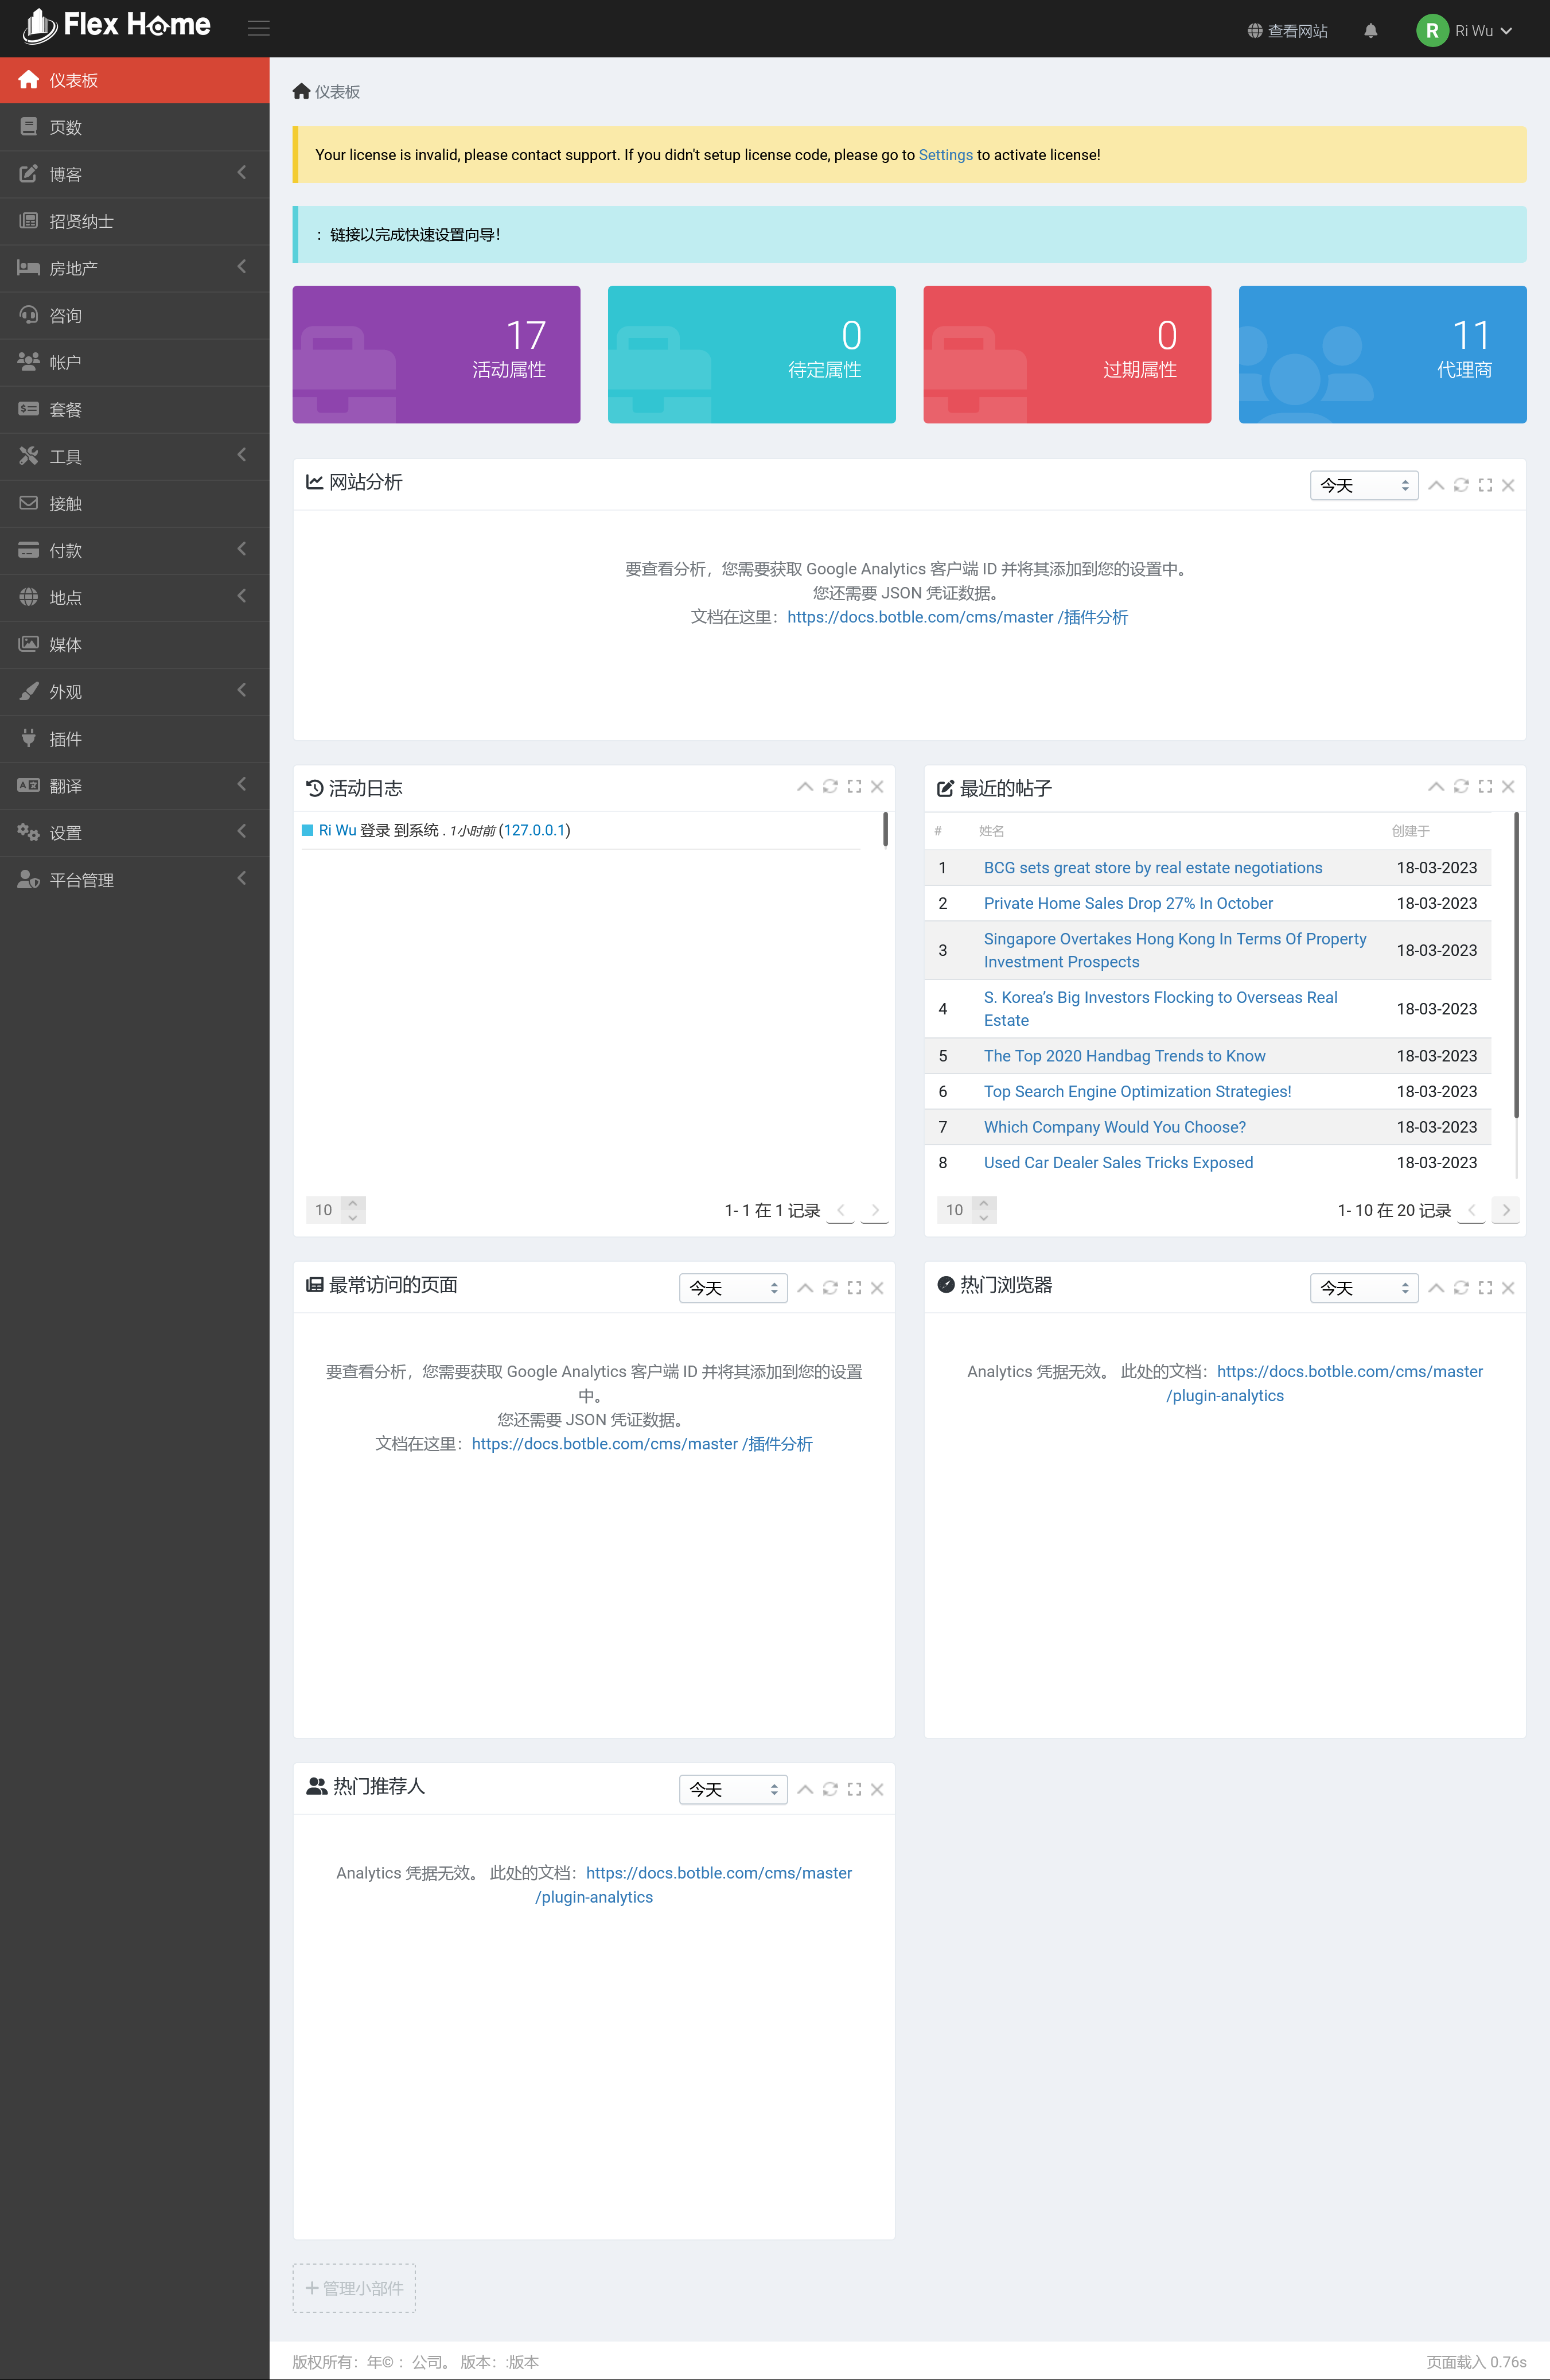Expand the 平台管理 sidebar menu

tap(135, 879)
